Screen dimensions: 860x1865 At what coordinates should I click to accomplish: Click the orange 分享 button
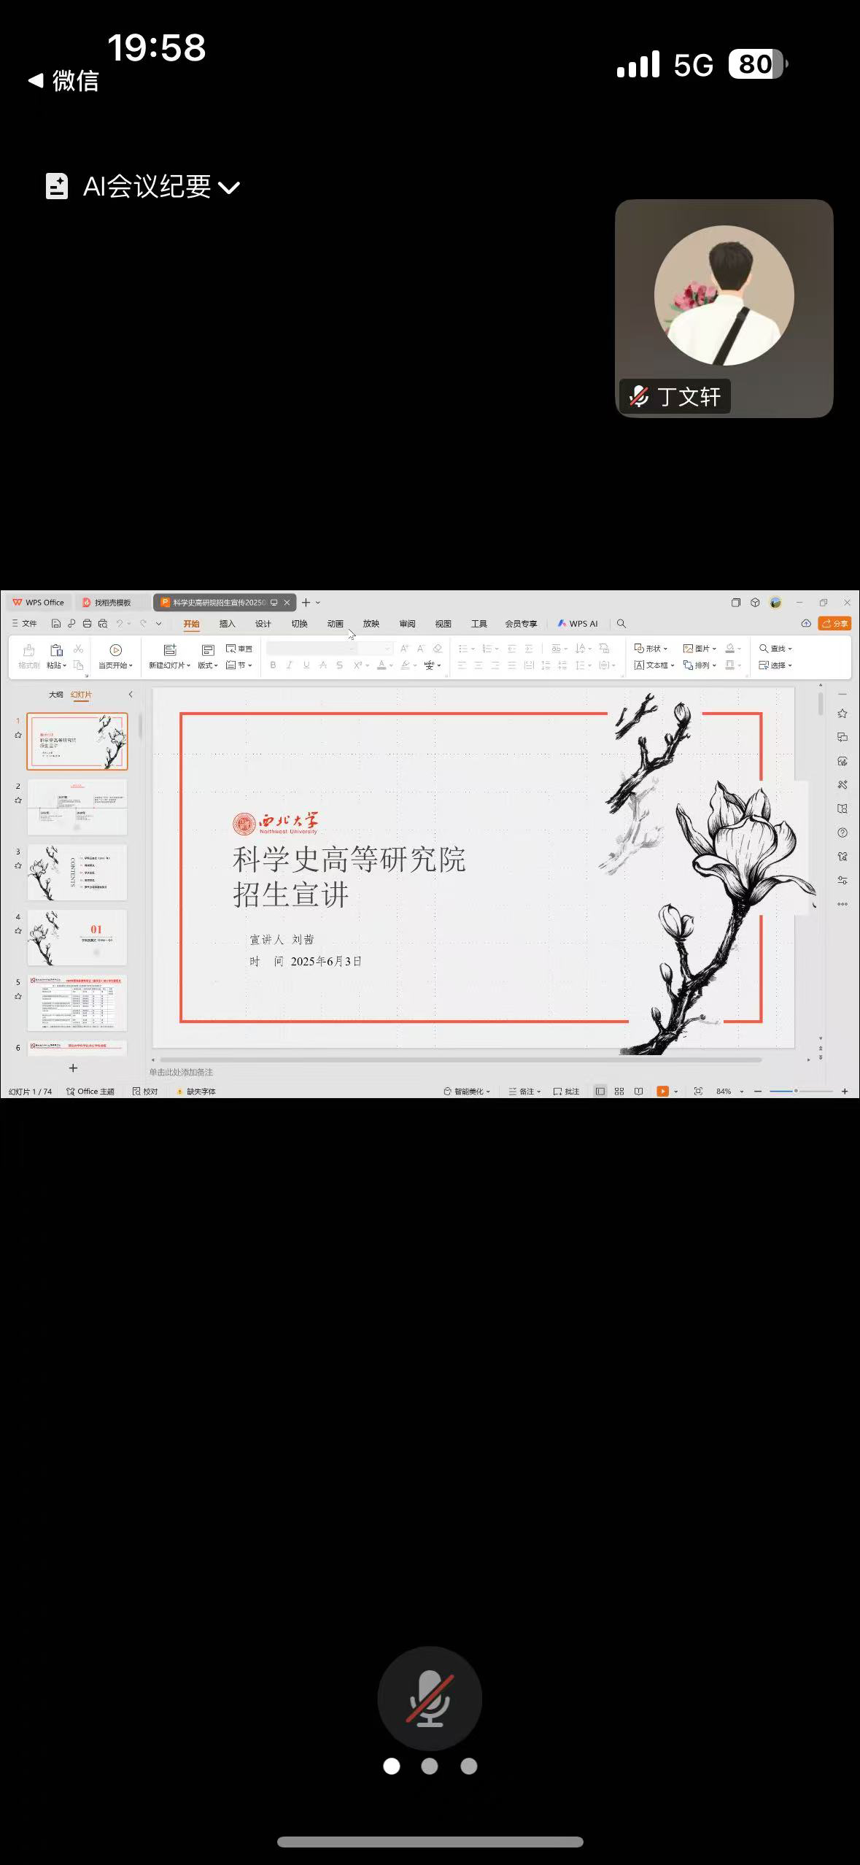click(x=835, y=624)
